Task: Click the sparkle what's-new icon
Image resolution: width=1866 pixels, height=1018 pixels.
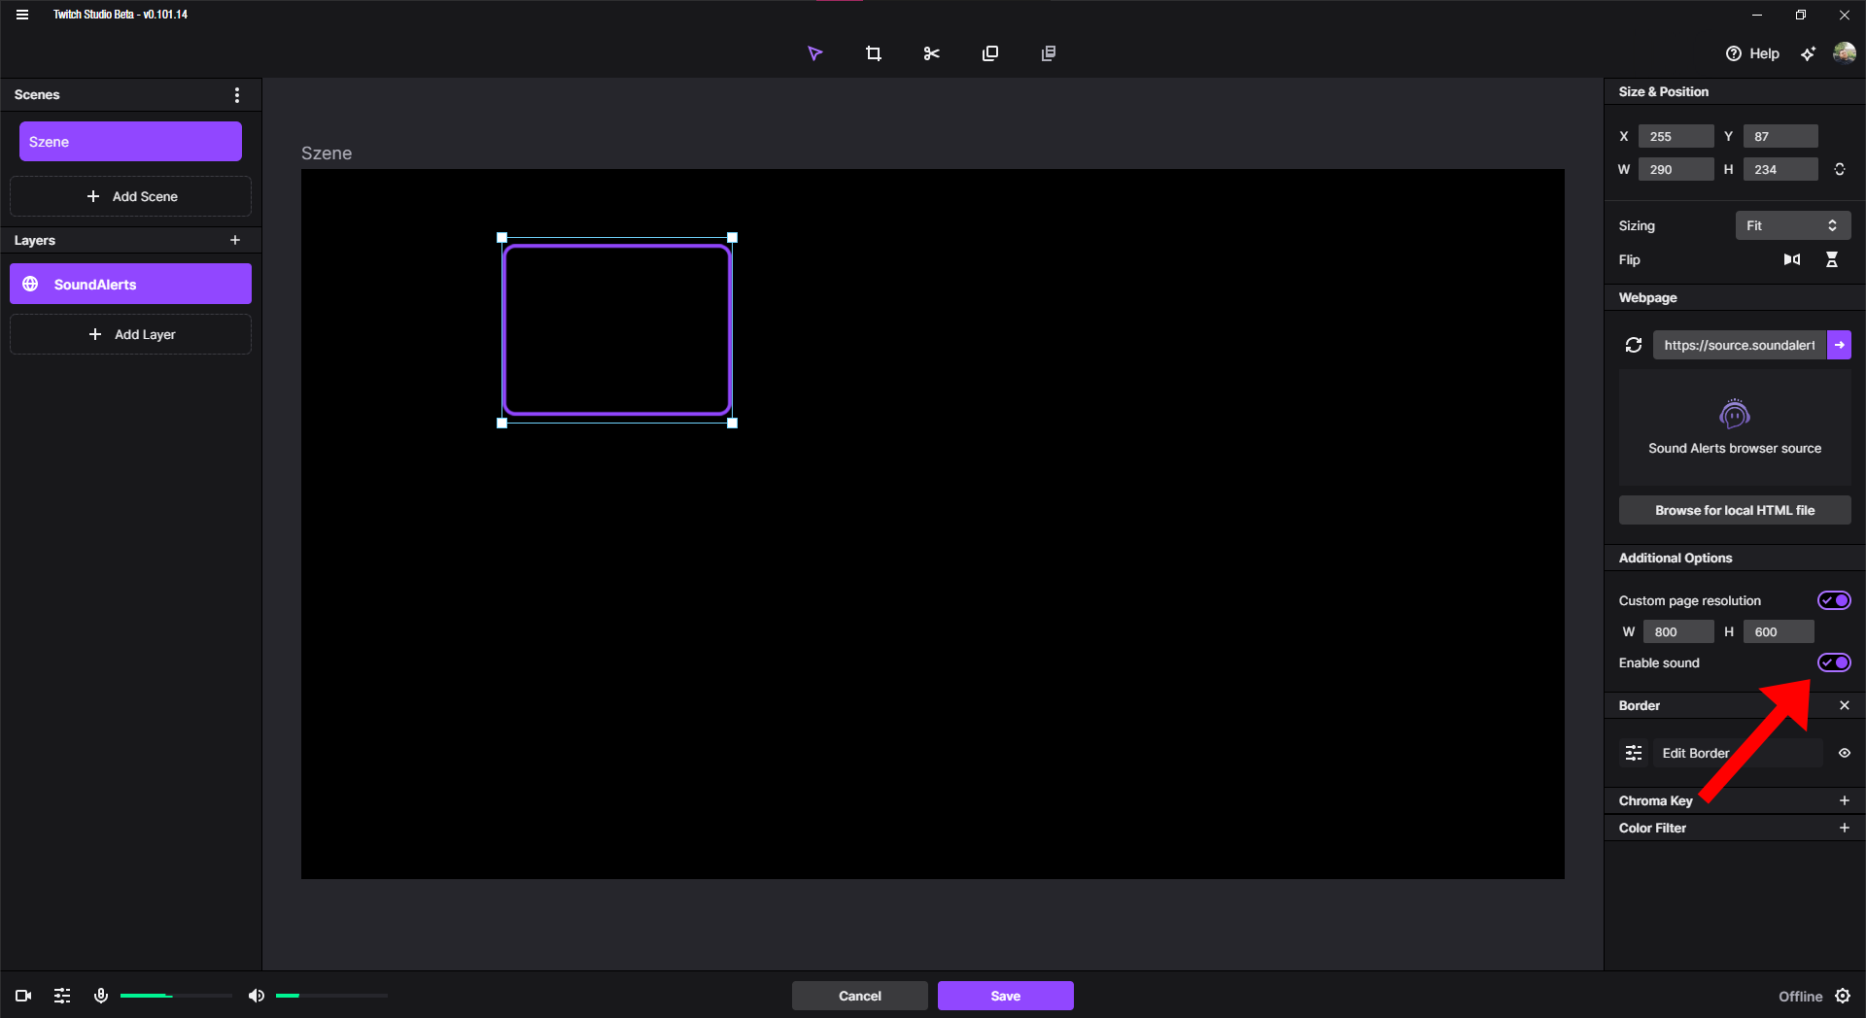Action: [x=1808, y=53]
